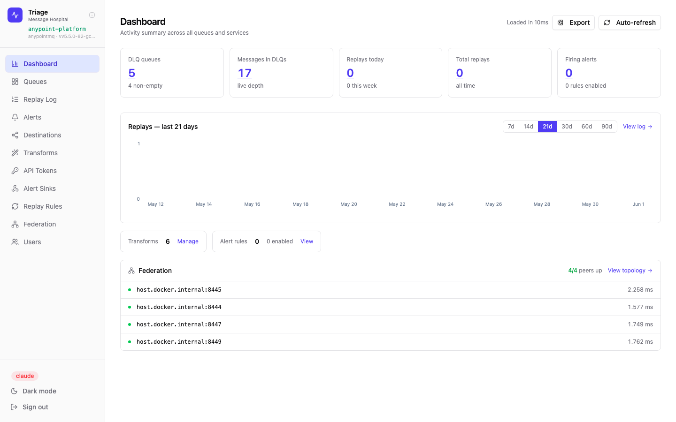The width and height of the screenshot is (676, 422).
Task: Click the Replay Log list icon
Action: coord(15,99)
